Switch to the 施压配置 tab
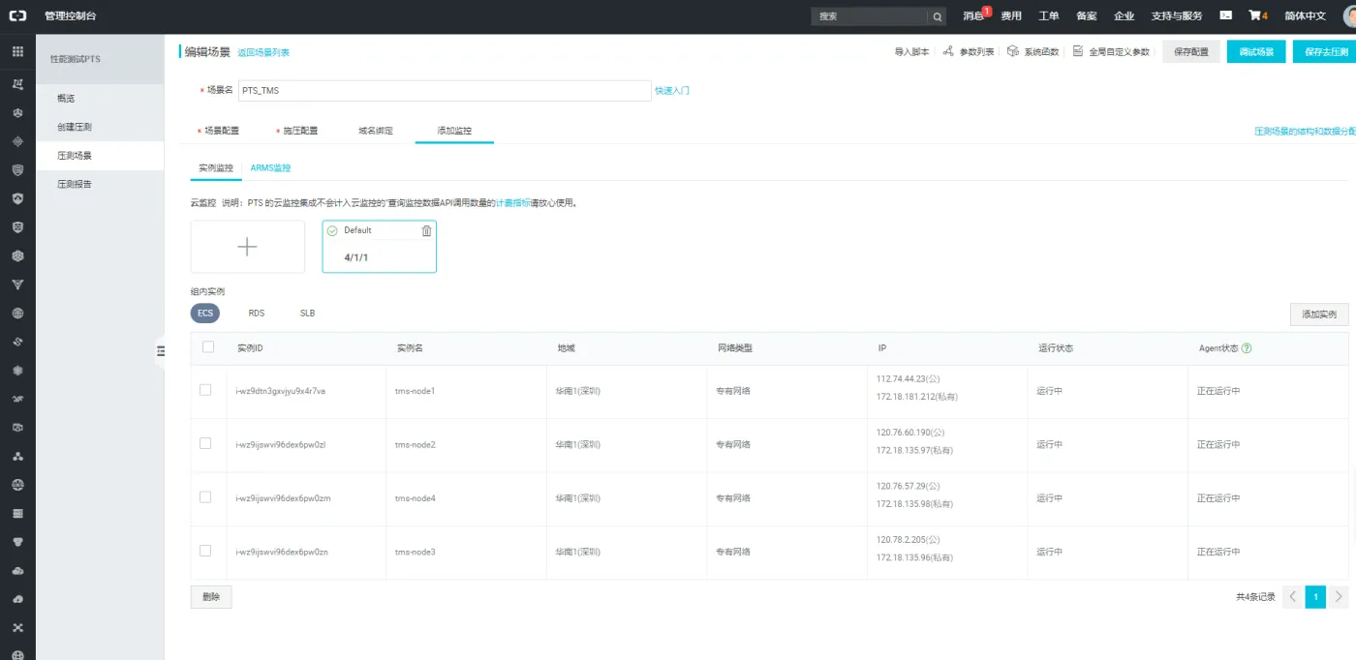Image resolution: width=1356 pixels, height=660 pixels. point(299,131)
